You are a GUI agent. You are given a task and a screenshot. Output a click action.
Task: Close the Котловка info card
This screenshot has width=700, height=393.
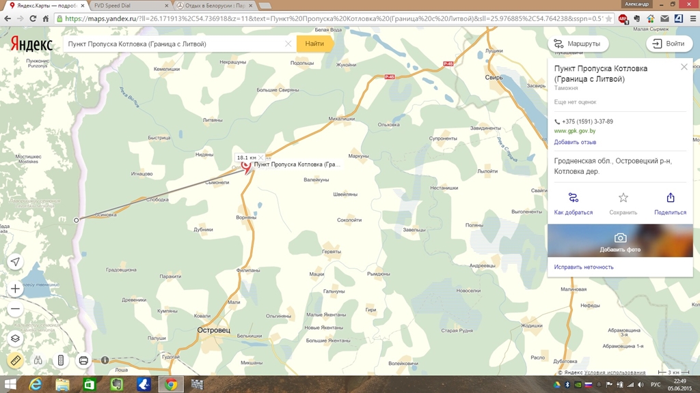684,67
